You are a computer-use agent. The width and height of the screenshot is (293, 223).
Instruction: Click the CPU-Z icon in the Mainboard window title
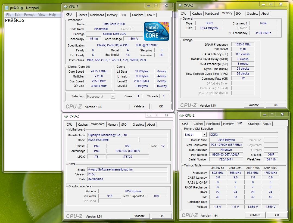click(x=66, y=116)
